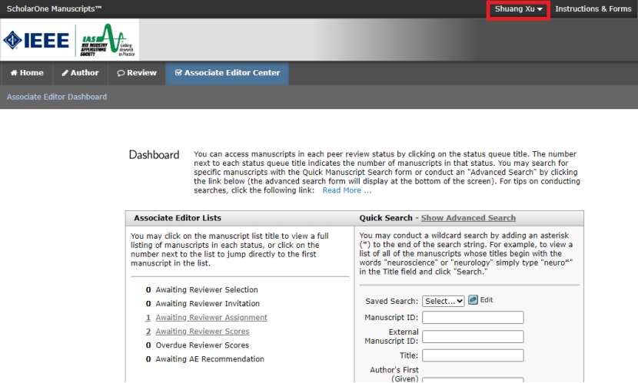This screenshot has height=383, width=638.
Task: Click count 1 beside Awaiting Reviewer Assignment
Action: [148, 318]
